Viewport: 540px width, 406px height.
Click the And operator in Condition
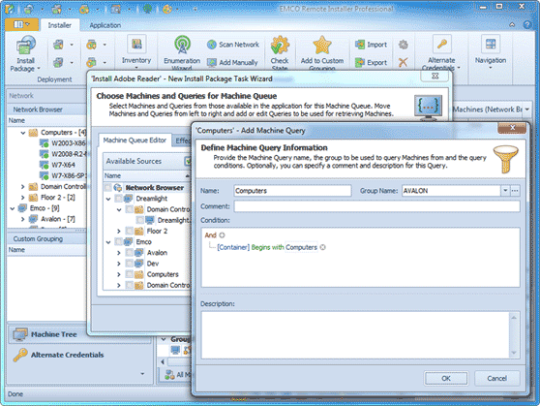pyautogui.click(x=210, y=235)
